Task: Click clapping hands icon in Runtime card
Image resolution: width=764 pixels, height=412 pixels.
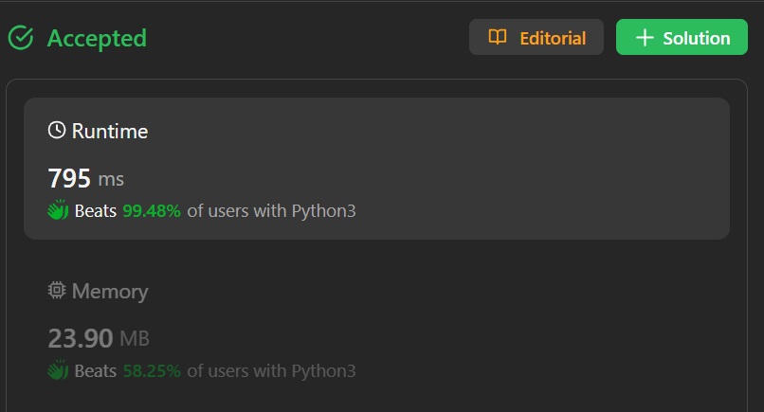Action: (x=59, y=211)
